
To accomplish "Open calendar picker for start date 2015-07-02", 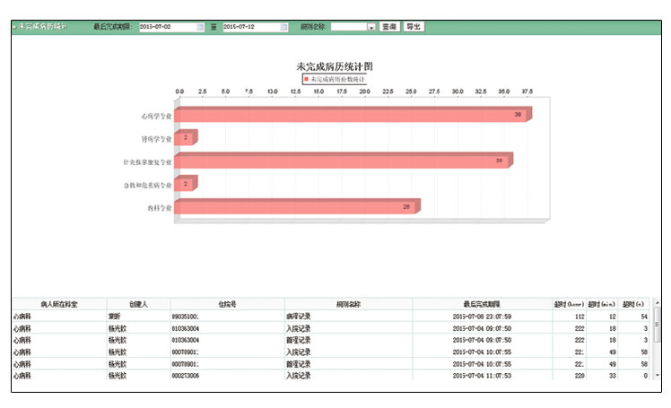I will click(200, 27).
